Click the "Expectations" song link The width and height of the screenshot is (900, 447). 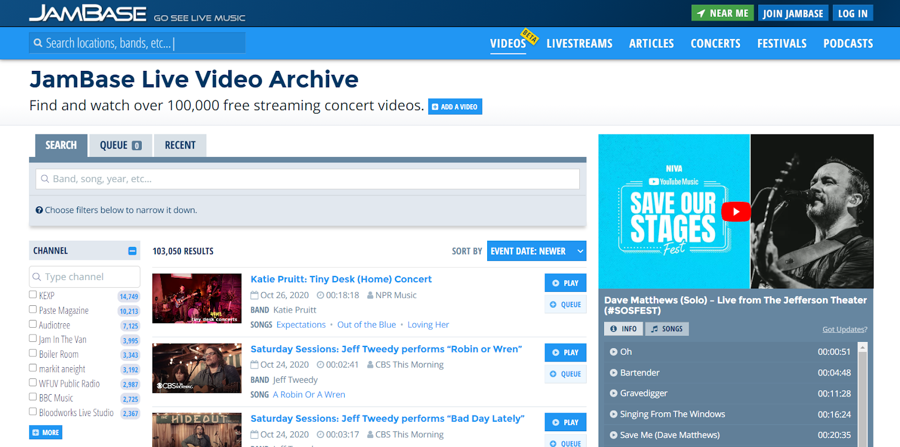(301, 325)
